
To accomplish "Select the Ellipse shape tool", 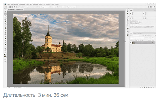I will [x=5, y=46].
